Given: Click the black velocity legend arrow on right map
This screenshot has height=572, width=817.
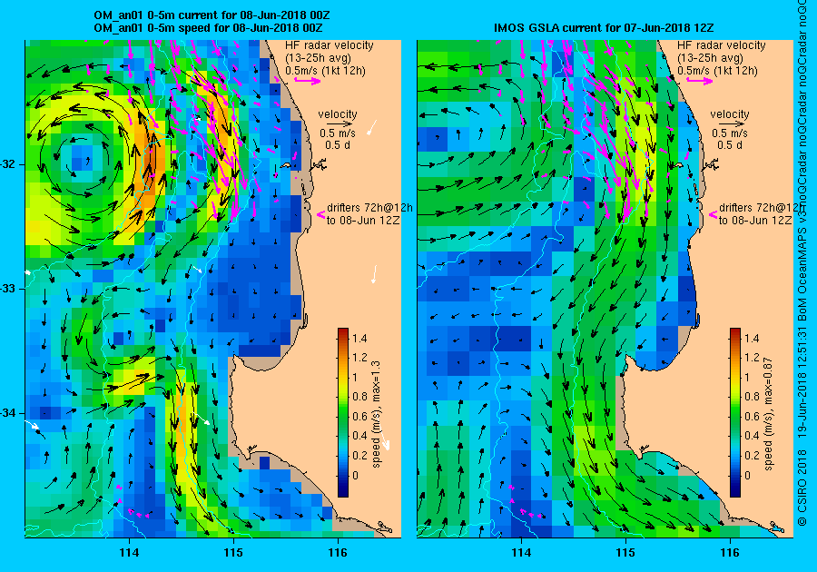Looking at the screenshot, I should pyautogui.click(x=730, y=124).
